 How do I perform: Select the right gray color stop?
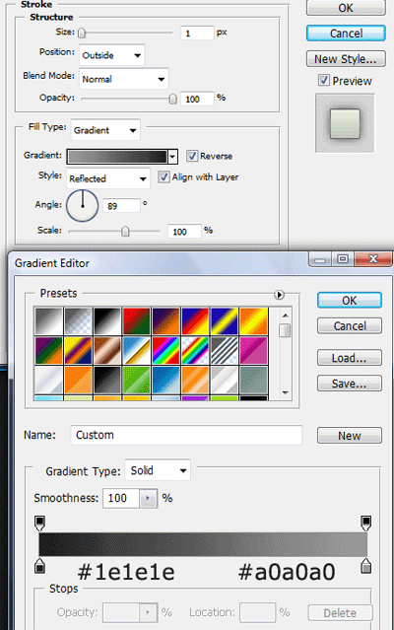(x=365, y=565)
